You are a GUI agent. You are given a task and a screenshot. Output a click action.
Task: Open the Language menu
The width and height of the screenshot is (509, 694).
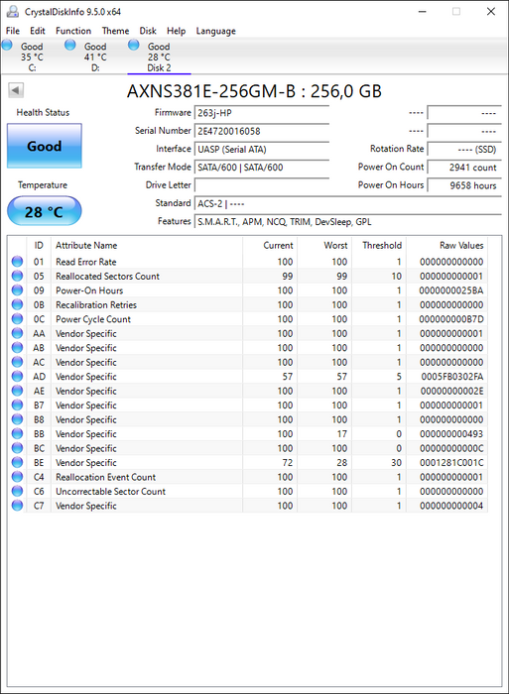pos(215,31)
